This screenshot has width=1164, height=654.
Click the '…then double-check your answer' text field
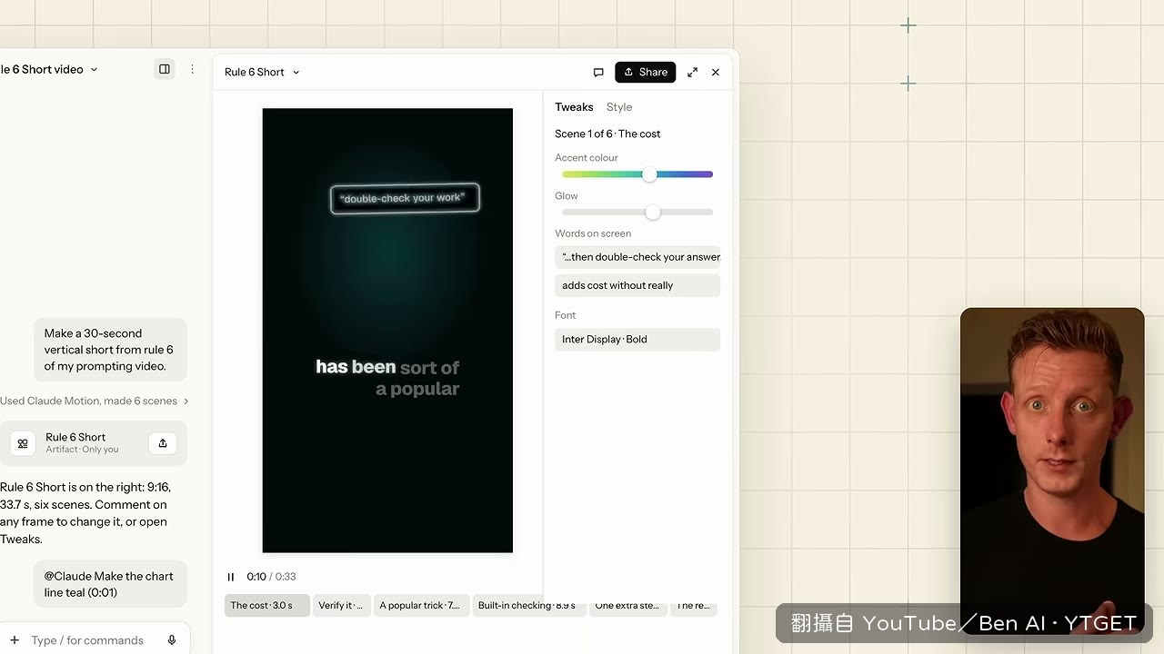637,257
